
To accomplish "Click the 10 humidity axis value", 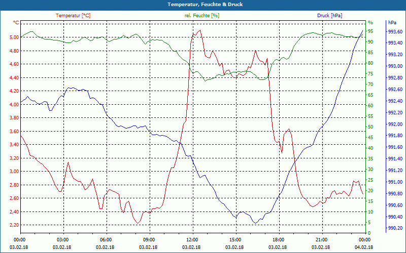I will point(370,212).
